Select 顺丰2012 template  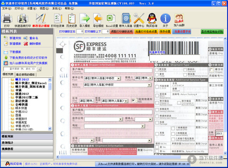(x=22, y=79)
